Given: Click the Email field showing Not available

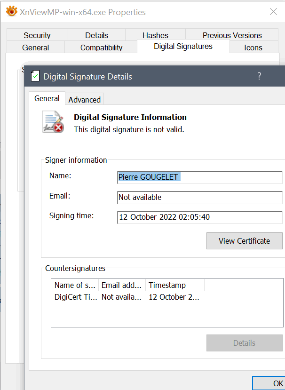Looking at the screenshot, I should tap(200, 198).
